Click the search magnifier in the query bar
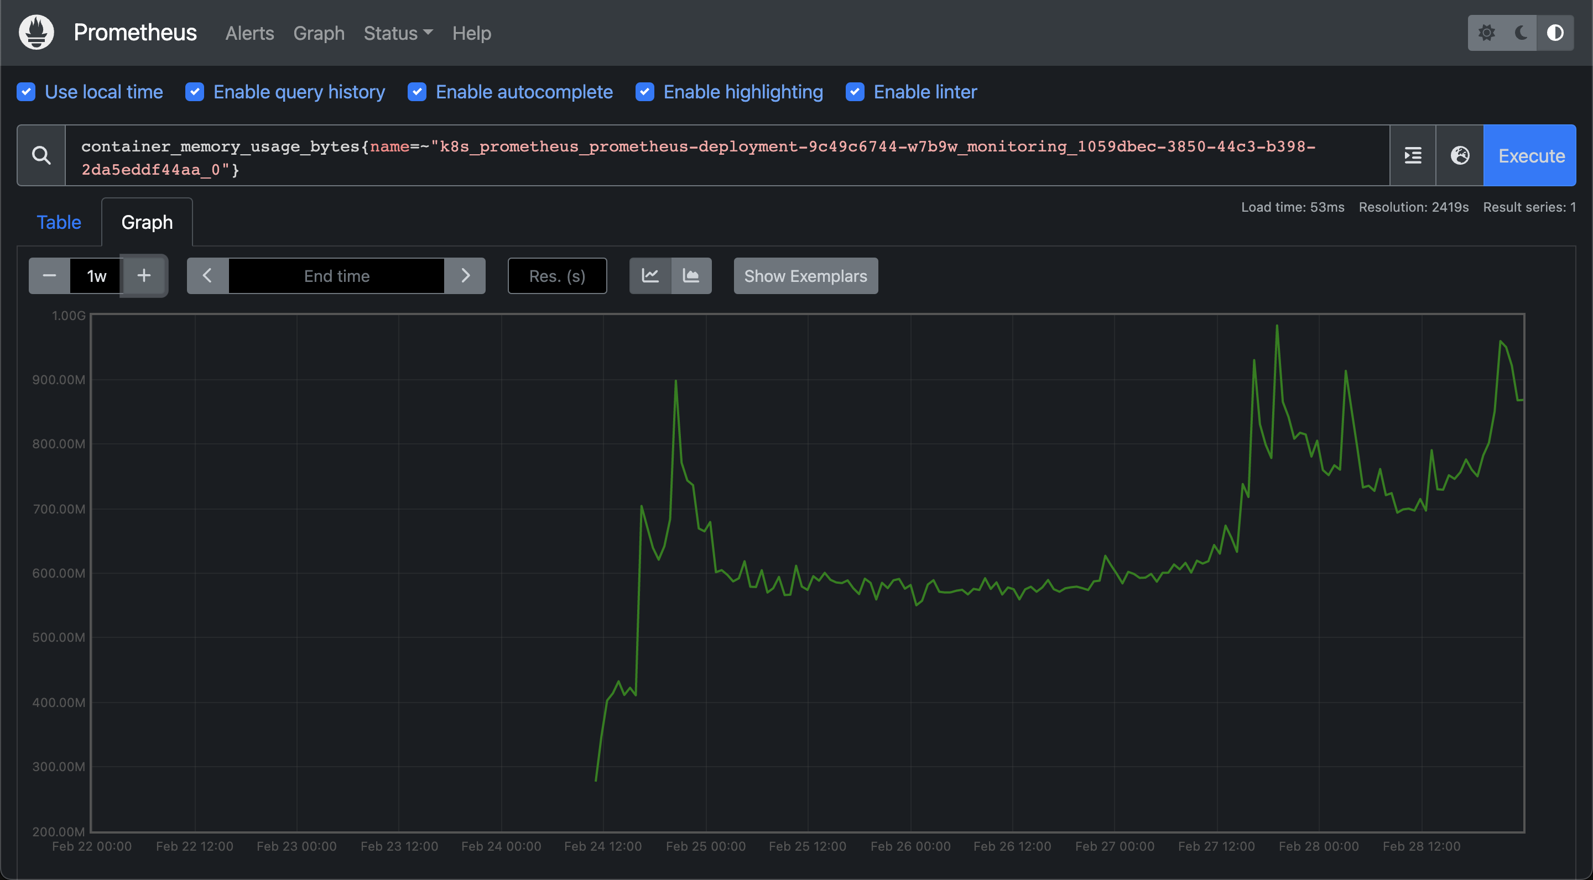Image resolution: width=1593 pixels, height=880 pixels. [x=41, y=155]
